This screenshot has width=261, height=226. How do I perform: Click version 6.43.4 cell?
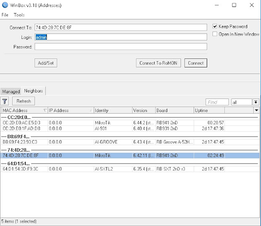point(143,142)
